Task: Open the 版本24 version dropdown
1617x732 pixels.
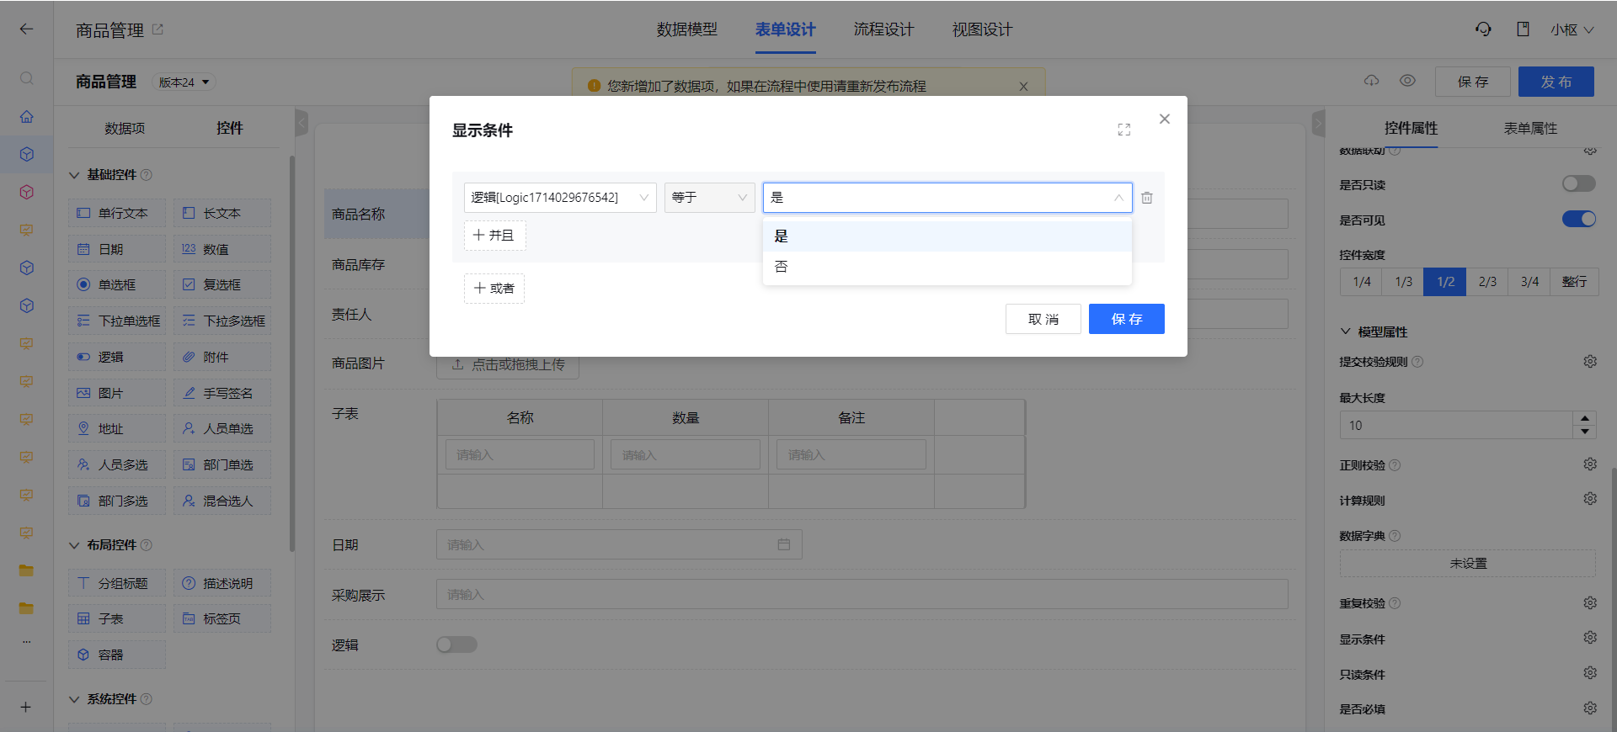Action: pos(184,82)
